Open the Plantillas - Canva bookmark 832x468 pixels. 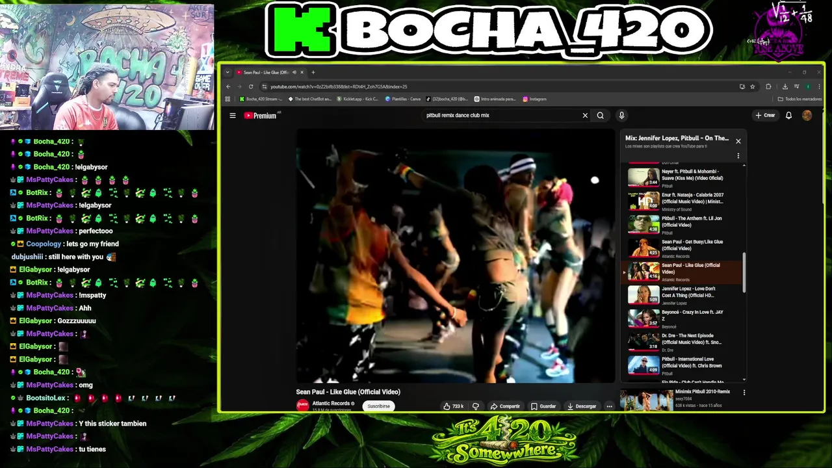pos(403,99)
